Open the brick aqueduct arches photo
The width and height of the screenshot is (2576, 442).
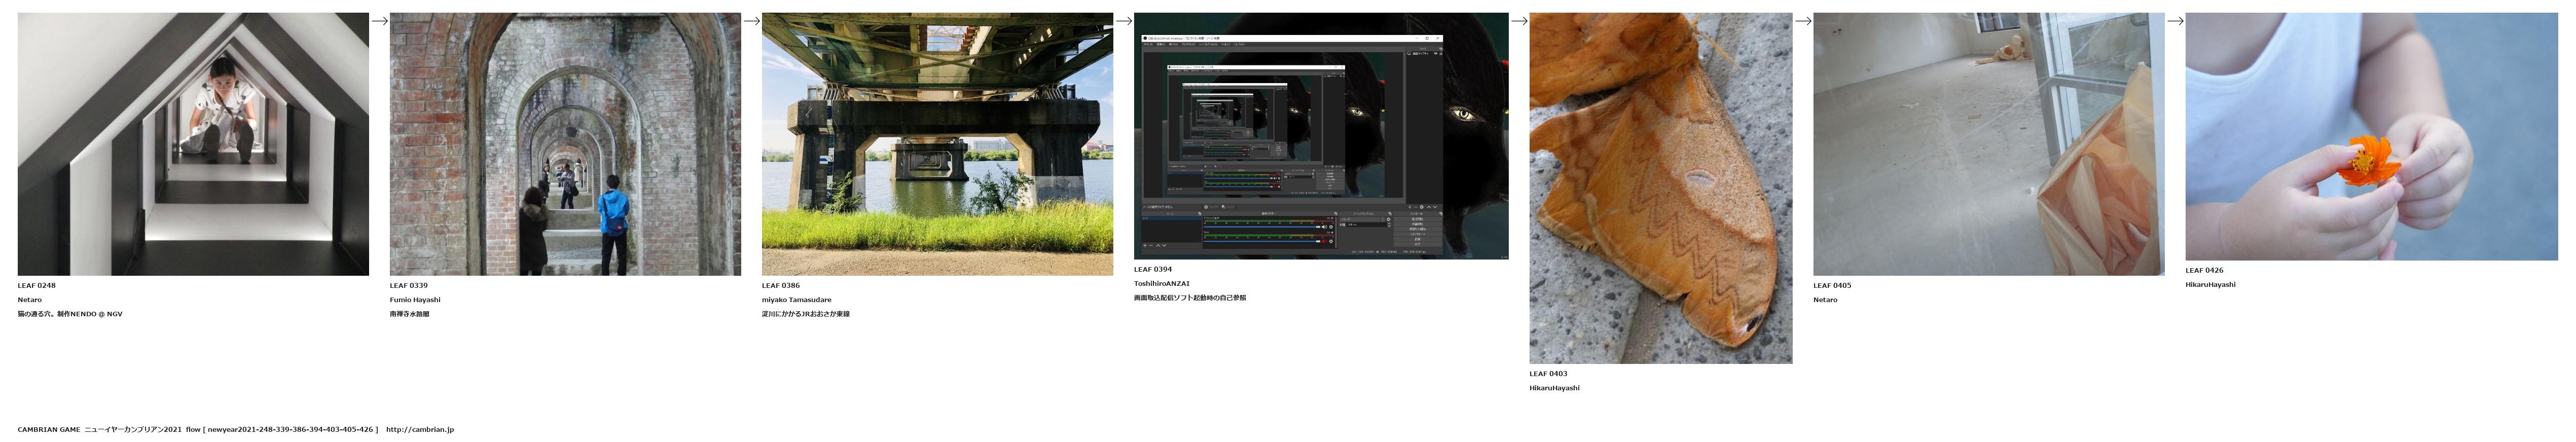pos(565,144)
